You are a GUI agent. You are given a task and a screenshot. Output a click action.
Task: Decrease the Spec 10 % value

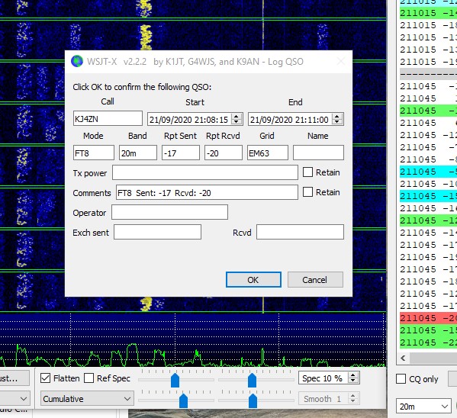[x=353, y=381]
